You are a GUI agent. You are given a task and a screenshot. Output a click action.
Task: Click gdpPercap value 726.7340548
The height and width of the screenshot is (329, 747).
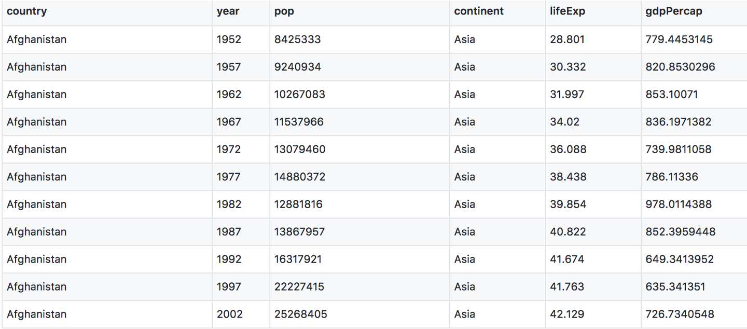680,314
